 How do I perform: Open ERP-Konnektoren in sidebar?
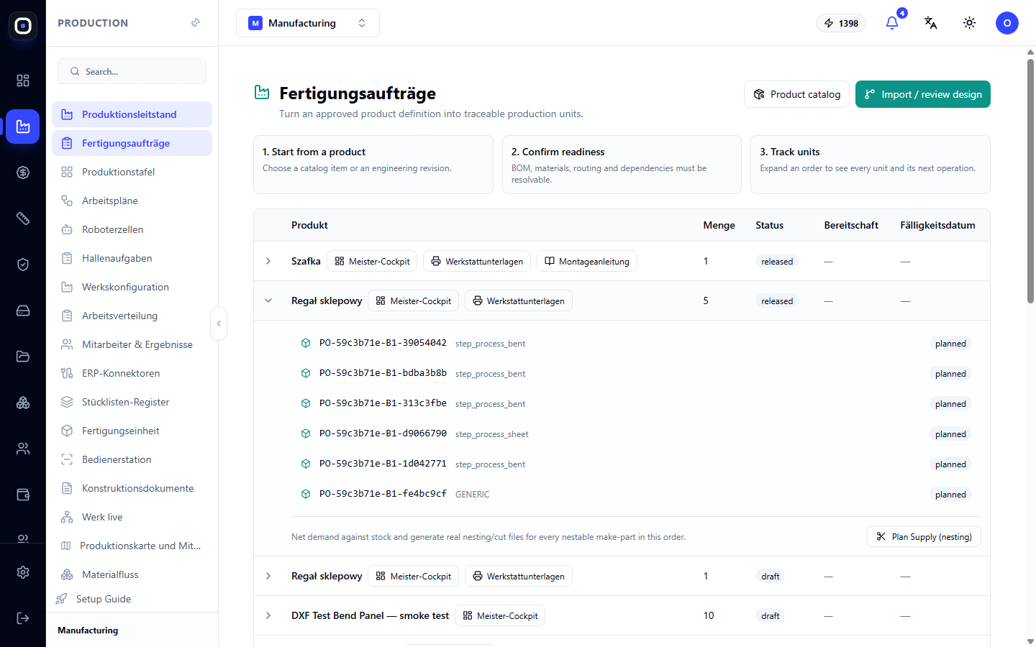132,373
